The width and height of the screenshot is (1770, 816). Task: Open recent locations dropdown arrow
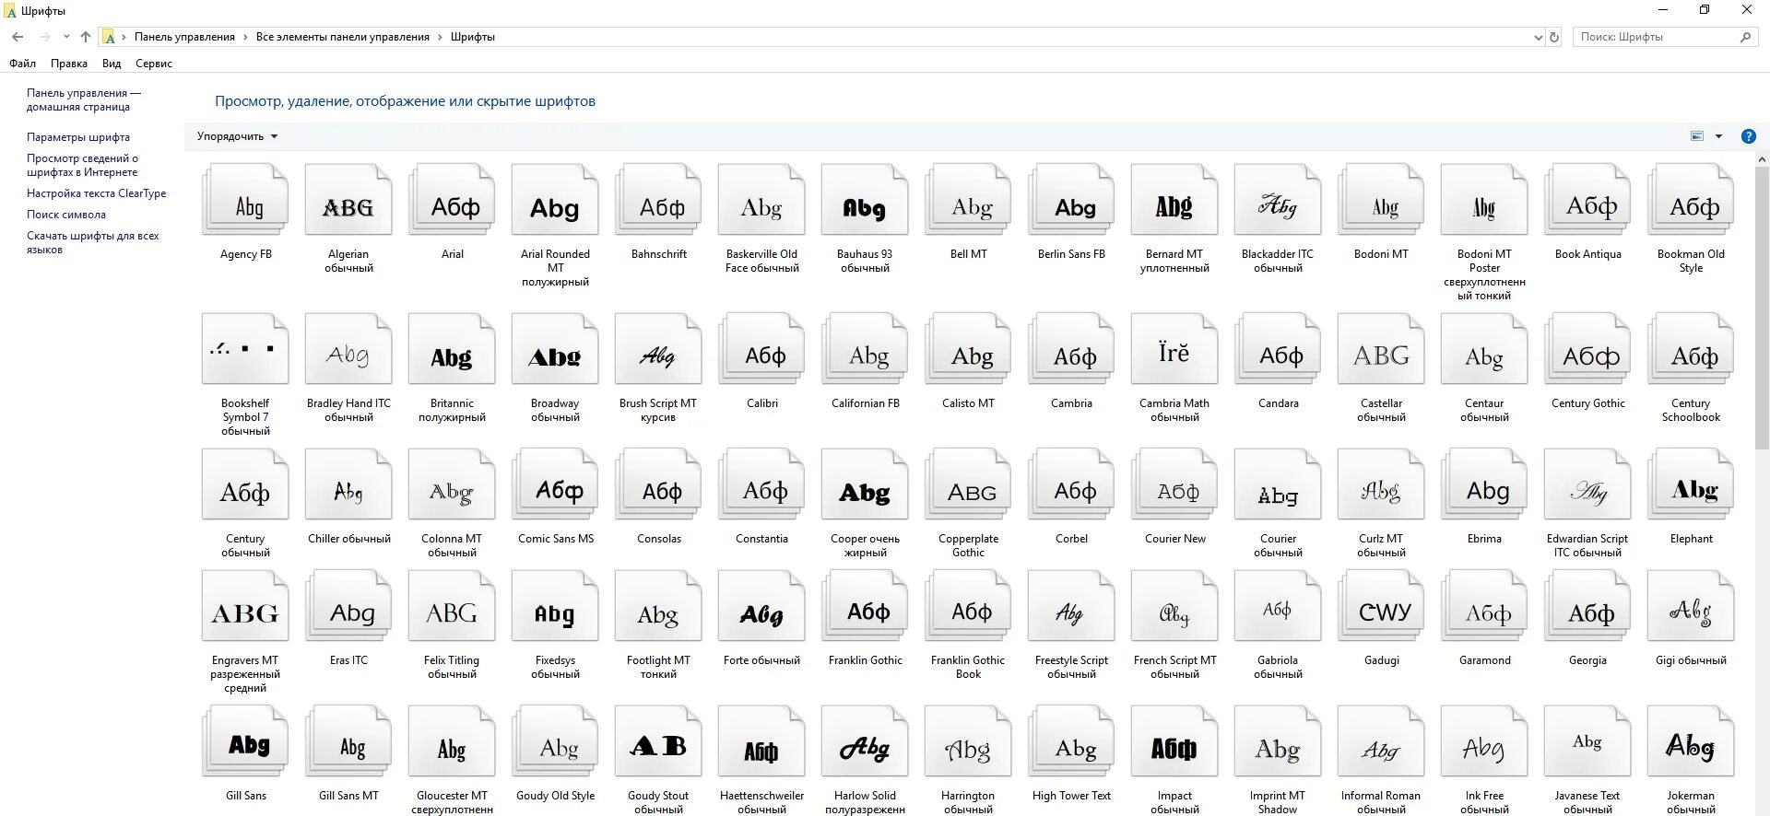coord(66,37)
